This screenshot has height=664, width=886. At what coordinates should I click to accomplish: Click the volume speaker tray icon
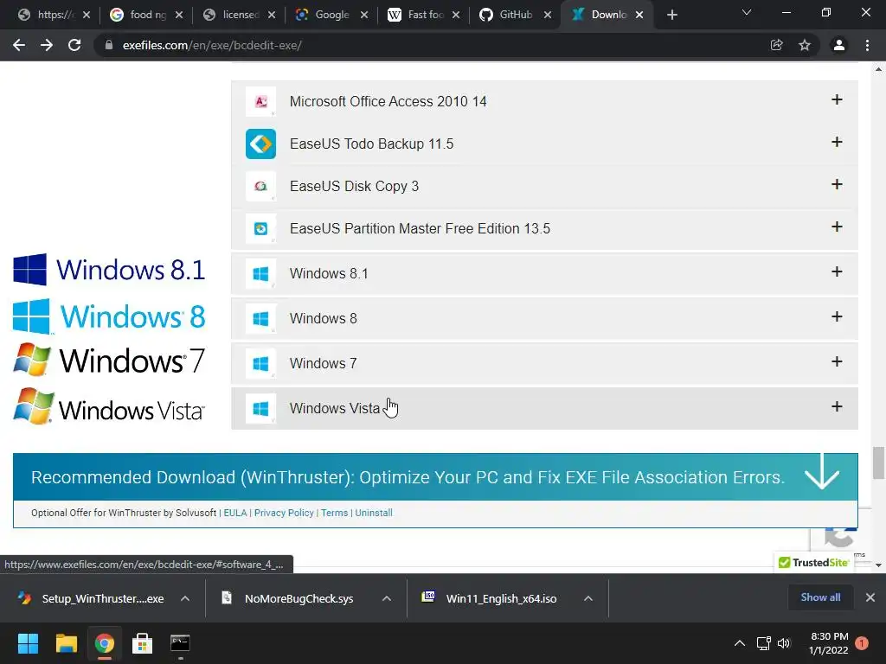[784, 643]
